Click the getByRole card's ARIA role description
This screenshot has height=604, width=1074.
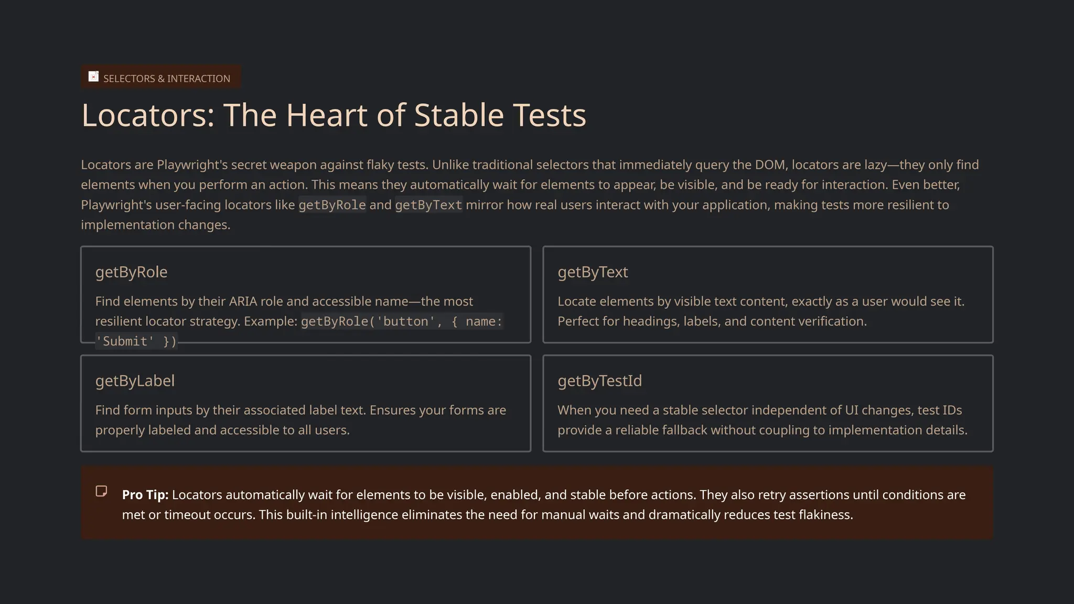point(284,301)
